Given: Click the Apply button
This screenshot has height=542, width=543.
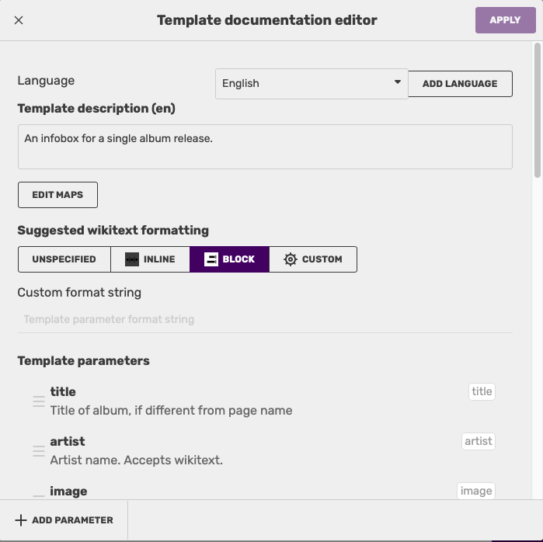Looking at the screenshot, I should click(505, 20).
